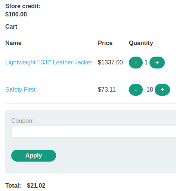Viewport: 176px width, 191px height.
Task: Reduce the Safety First quantity with minus button
Action: [136, 90]
